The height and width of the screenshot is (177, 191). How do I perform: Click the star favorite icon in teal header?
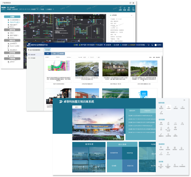pos(124,8)
